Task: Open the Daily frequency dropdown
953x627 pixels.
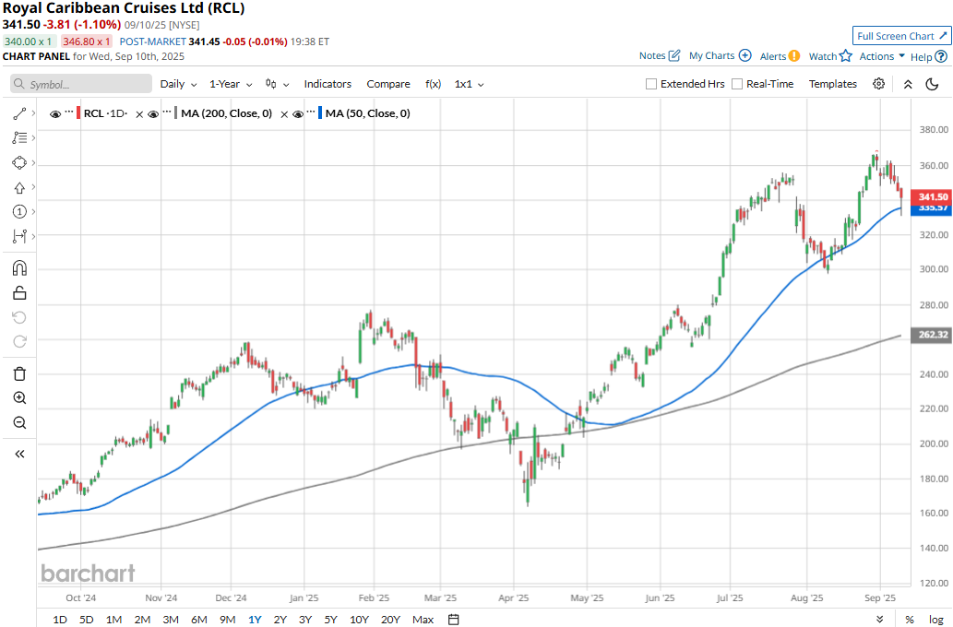Action: pyautogui.click(x=178, y=84)
